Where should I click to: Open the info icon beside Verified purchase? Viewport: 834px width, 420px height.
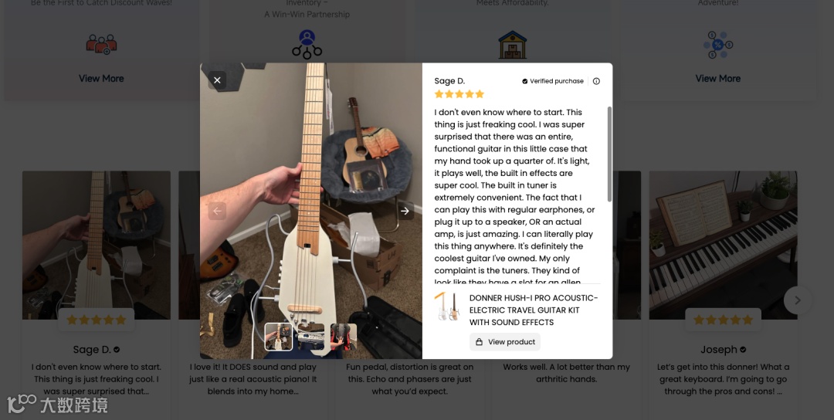click(596, 81)
